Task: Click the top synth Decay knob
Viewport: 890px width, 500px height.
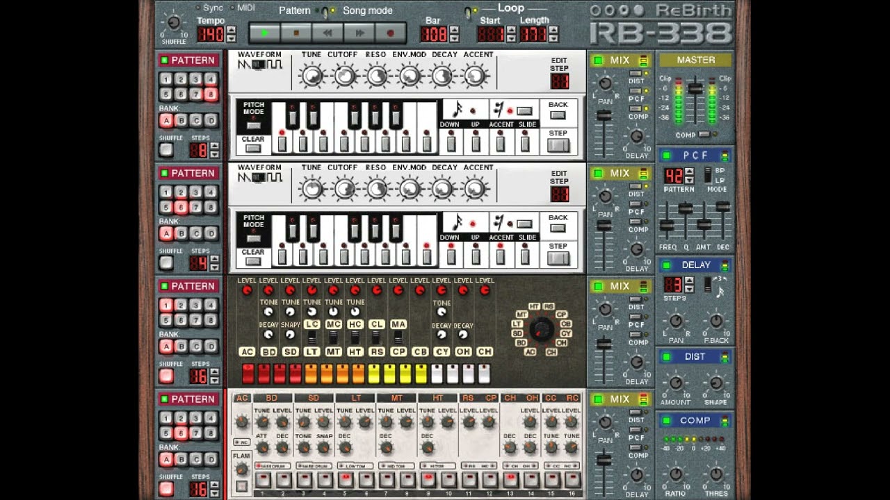Action: (x=442, y=75)
